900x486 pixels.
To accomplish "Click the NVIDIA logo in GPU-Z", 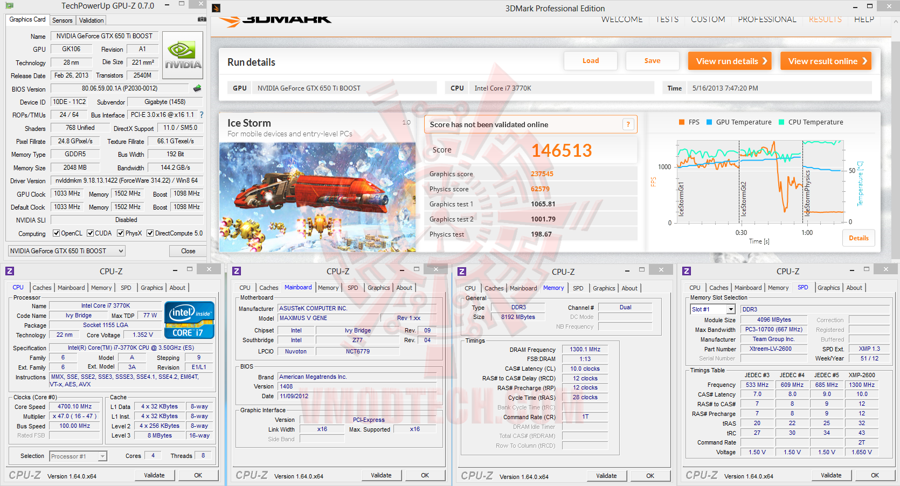I will pyautogui.click(x=183, y=55).
